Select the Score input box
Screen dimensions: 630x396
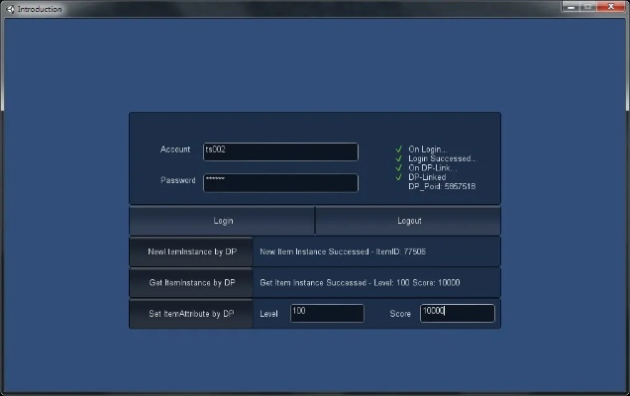(x=457, y=313)
